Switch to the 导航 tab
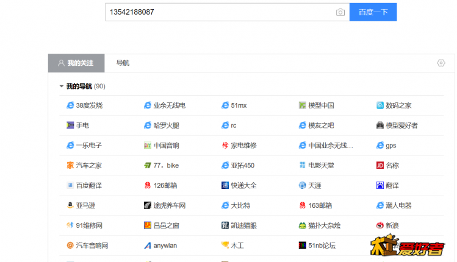The image size is (457, 262). (123, 63)
